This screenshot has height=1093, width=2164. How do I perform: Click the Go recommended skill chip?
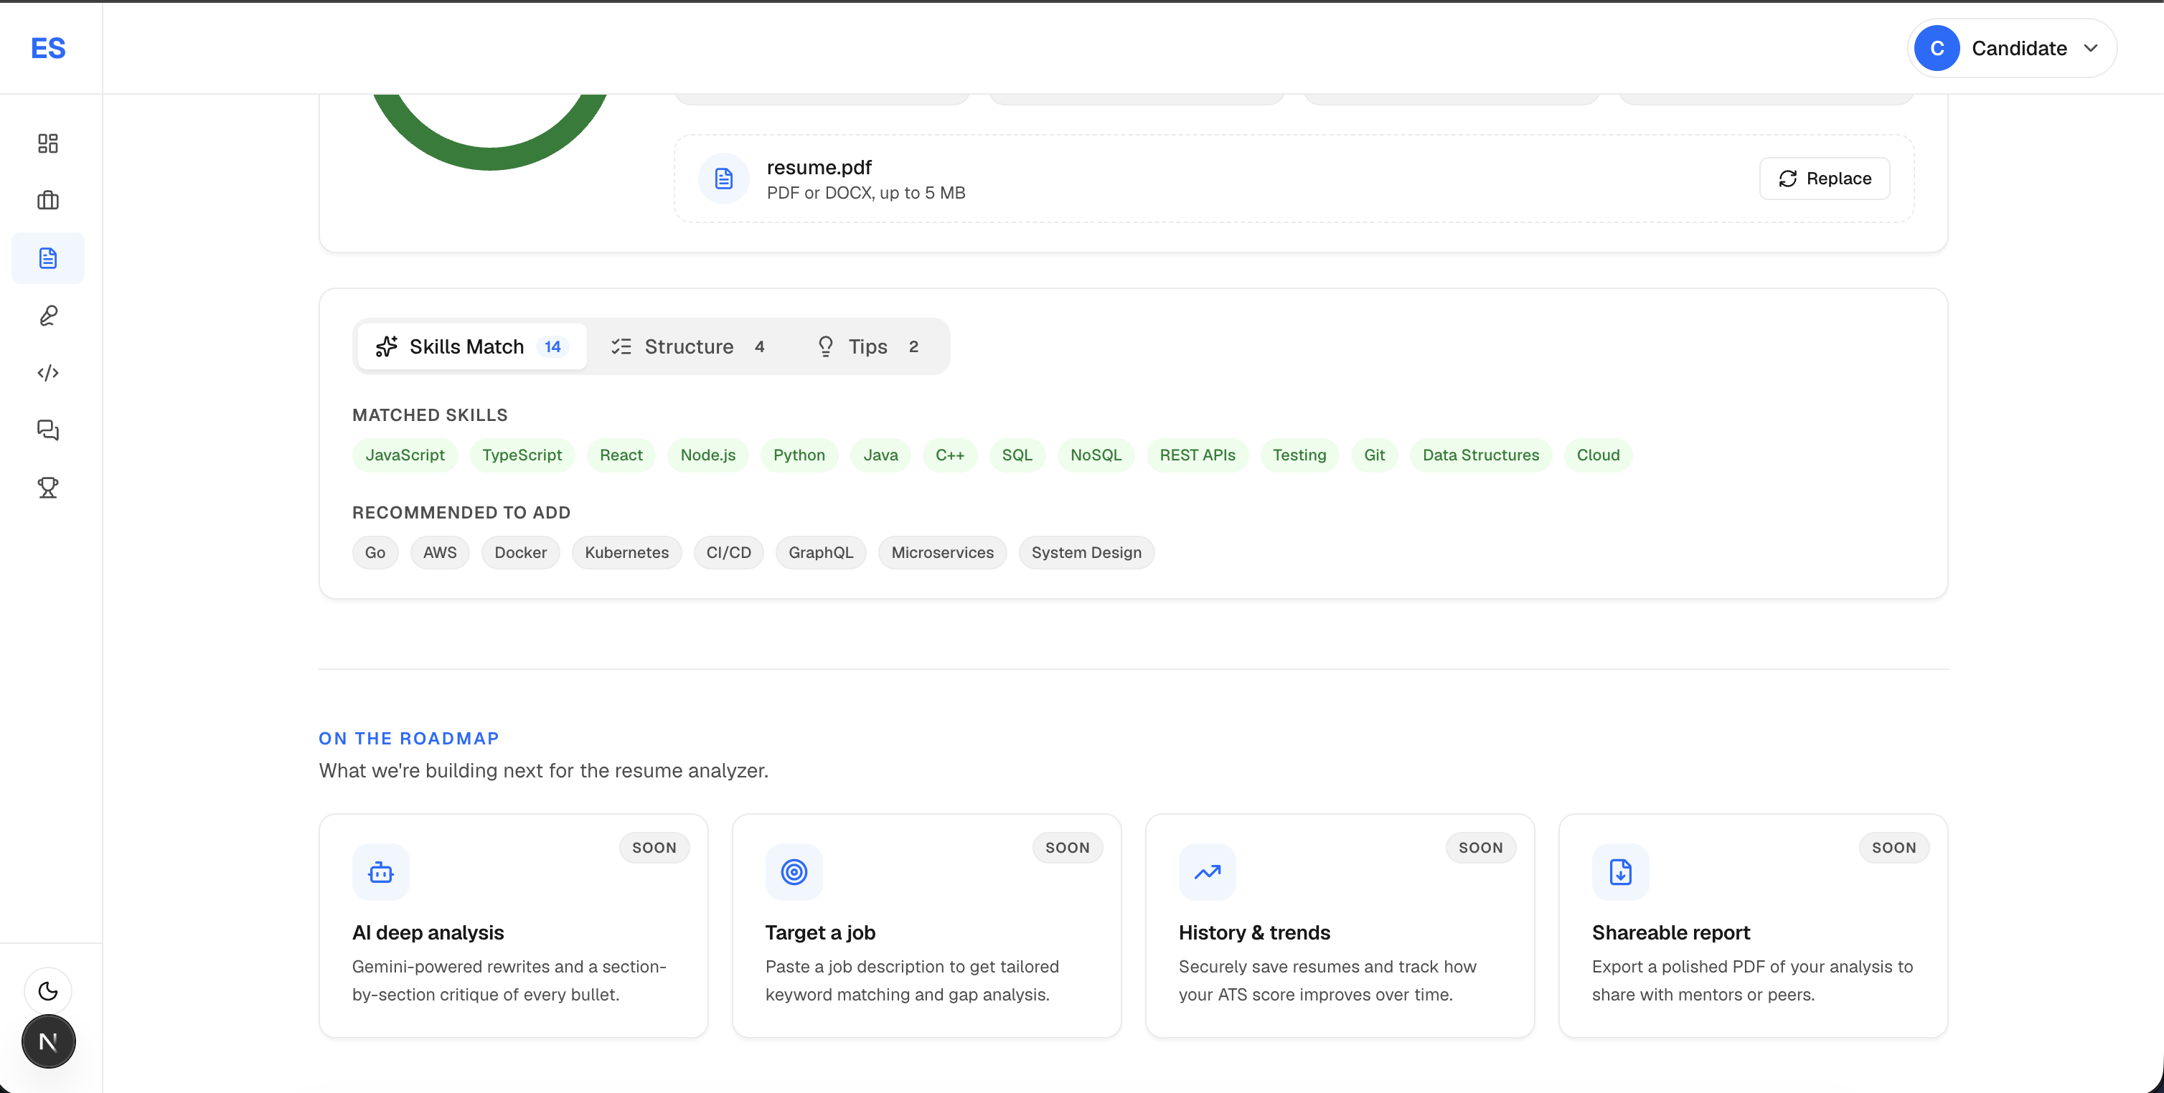375,552
